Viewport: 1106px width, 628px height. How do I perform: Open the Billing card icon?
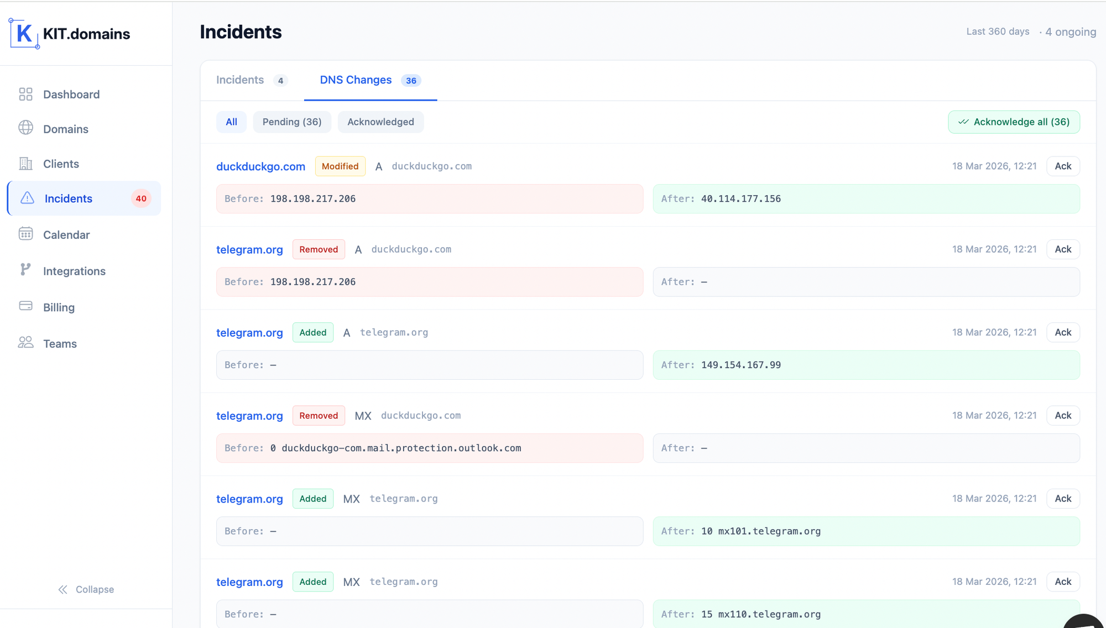(x=25, y=306)
